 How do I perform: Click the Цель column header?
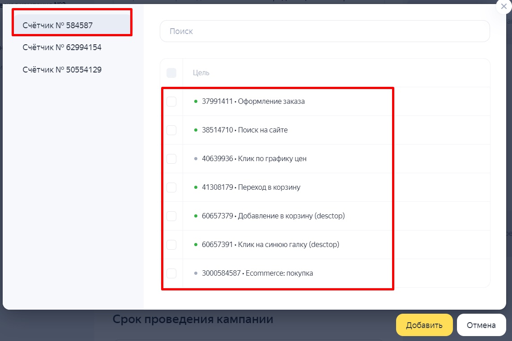(x=201, y=73)
